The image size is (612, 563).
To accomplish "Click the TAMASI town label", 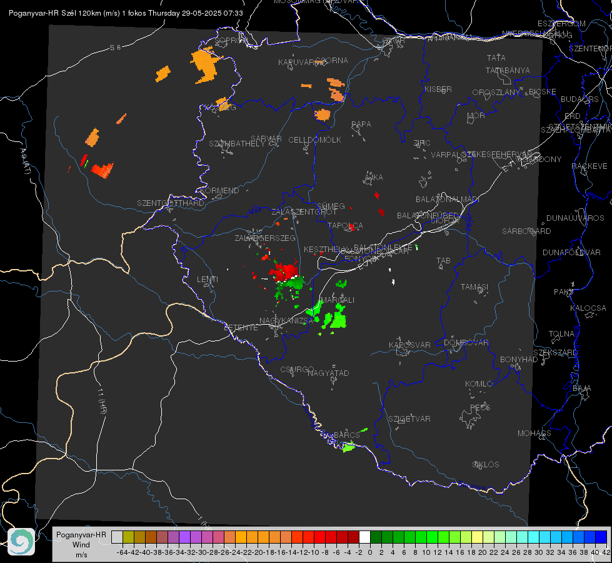I will [474, 287].
